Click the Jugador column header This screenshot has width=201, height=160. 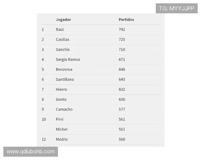pos(63,20)
